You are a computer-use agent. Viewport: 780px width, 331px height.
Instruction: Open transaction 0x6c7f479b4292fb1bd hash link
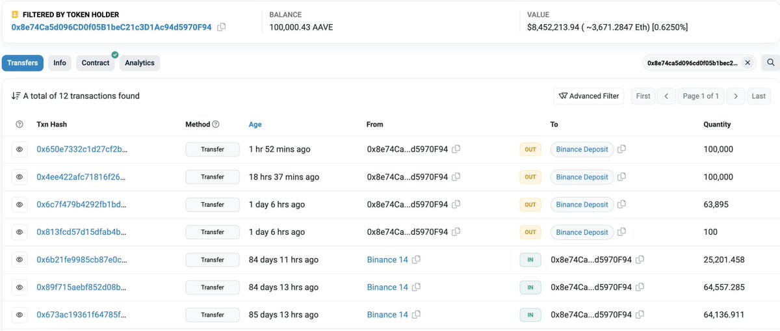[82, 204]
